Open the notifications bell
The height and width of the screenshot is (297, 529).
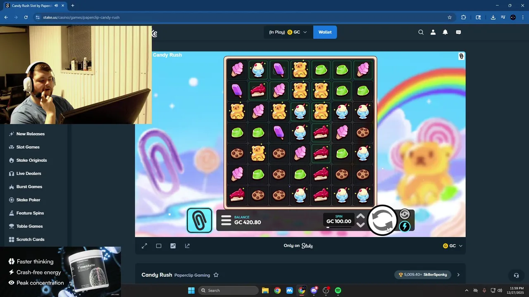(445, 32)
